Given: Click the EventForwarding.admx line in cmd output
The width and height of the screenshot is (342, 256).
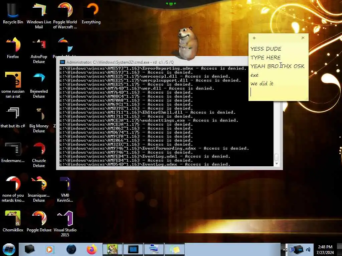Looking at the screenshot, I should [x=154, y=148].
